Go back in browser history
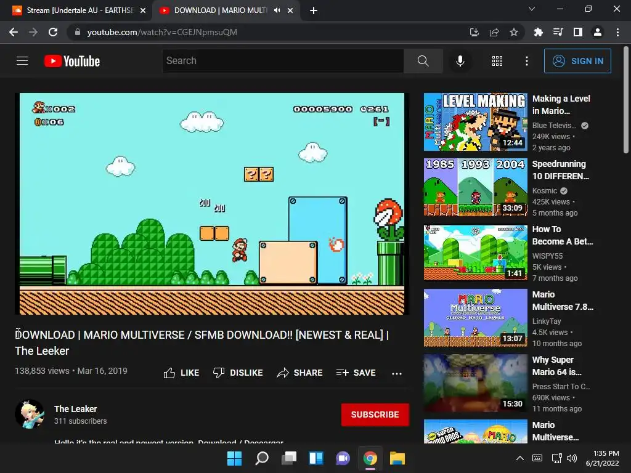631x473 pixels. [14, 32]
